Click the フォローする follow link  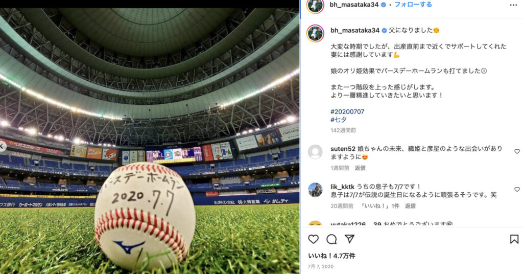tap(413, 5)
